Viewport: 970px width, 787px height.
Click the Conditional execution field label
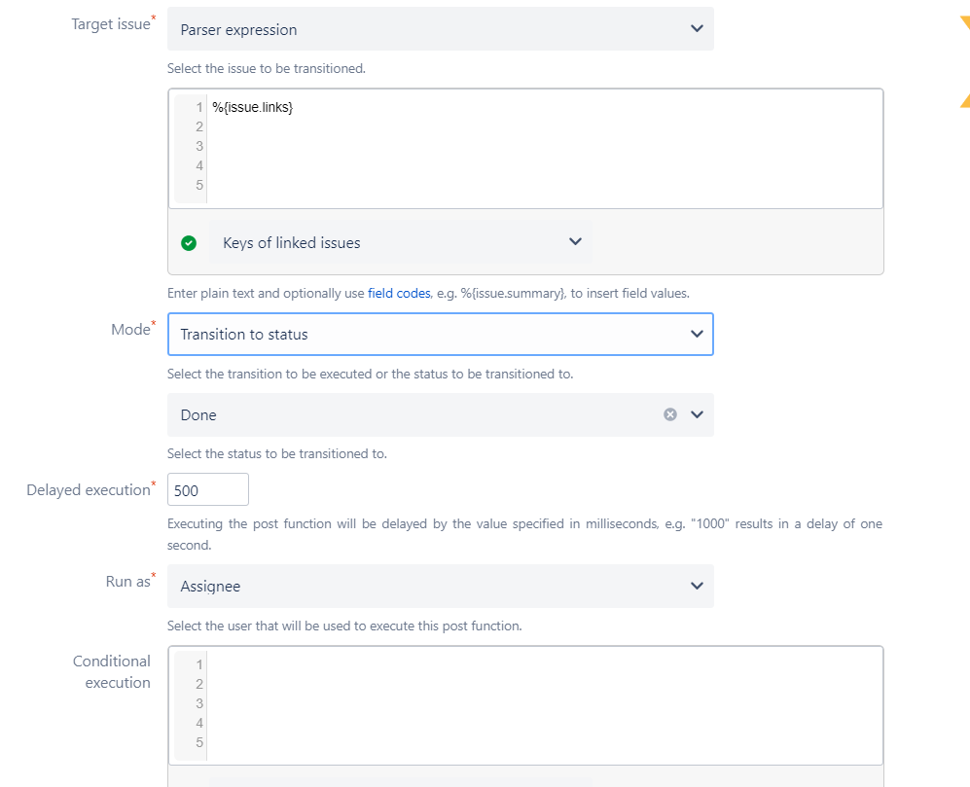click(112, 672)
